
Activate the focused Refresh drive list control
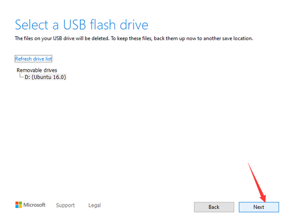click(x=33, y=58)
